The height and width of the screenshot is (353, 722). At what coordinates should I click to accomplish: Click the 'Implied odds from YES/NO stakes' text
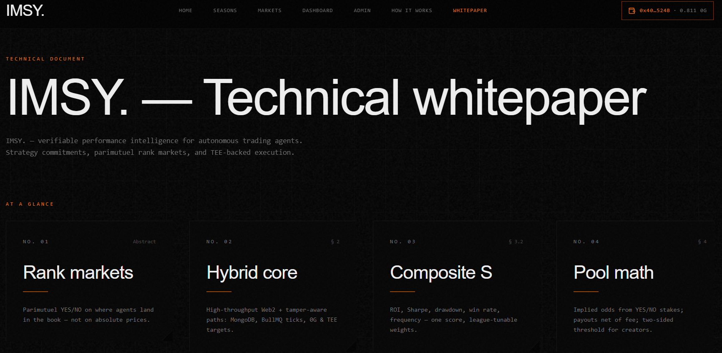(x=628, y=320)
